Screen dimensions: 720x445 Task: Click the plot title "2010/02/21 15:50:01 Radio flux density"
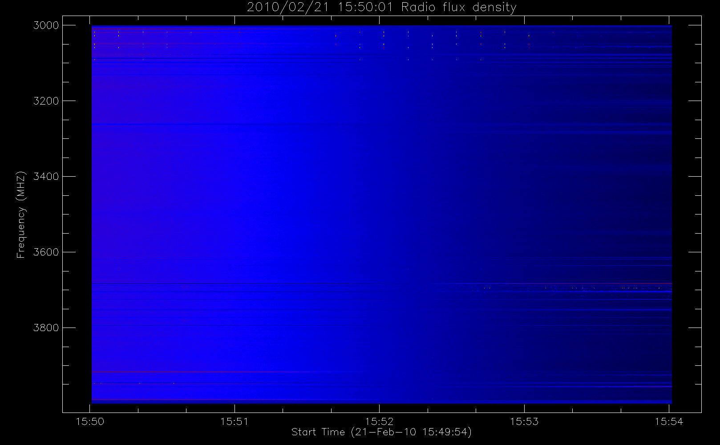coord(381,8)
